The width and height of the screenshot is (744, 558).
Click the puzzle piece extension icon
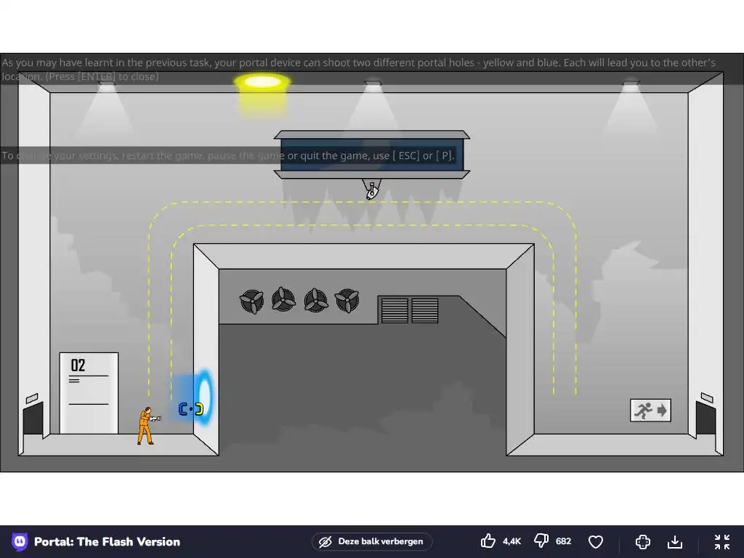coord(642,541)
